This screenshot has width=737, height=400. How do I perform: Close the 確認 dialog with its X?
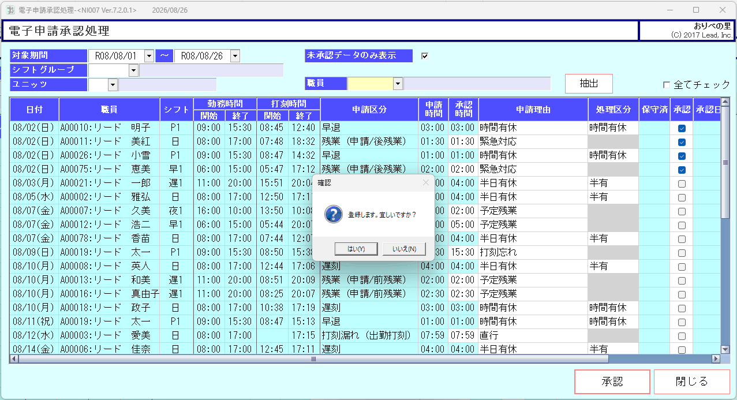click(426, 182)
